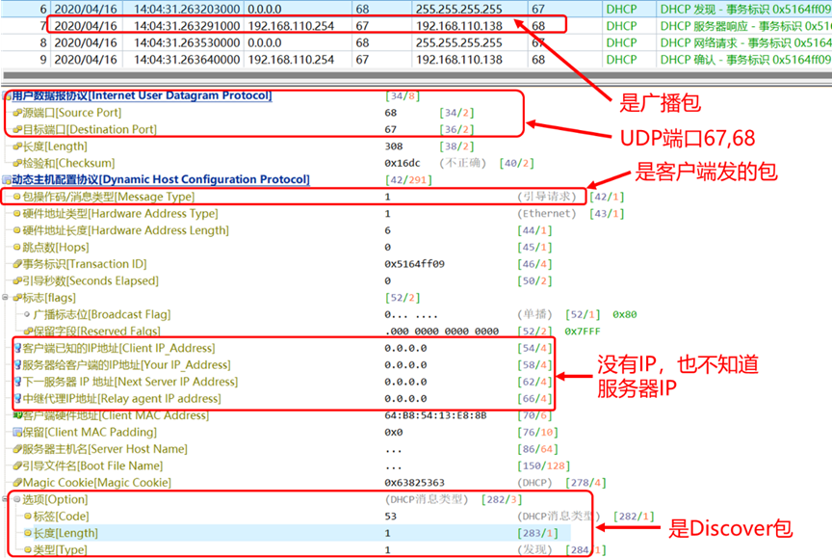
Task: Select the 服务器主机名[Server Host Name] field
Action: coord(105,449)
